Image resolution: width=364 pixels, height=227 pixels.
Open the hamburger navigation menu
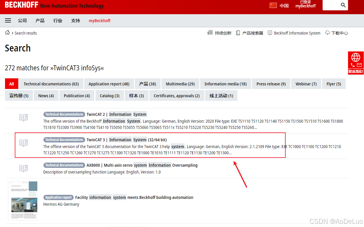point(8,21)
